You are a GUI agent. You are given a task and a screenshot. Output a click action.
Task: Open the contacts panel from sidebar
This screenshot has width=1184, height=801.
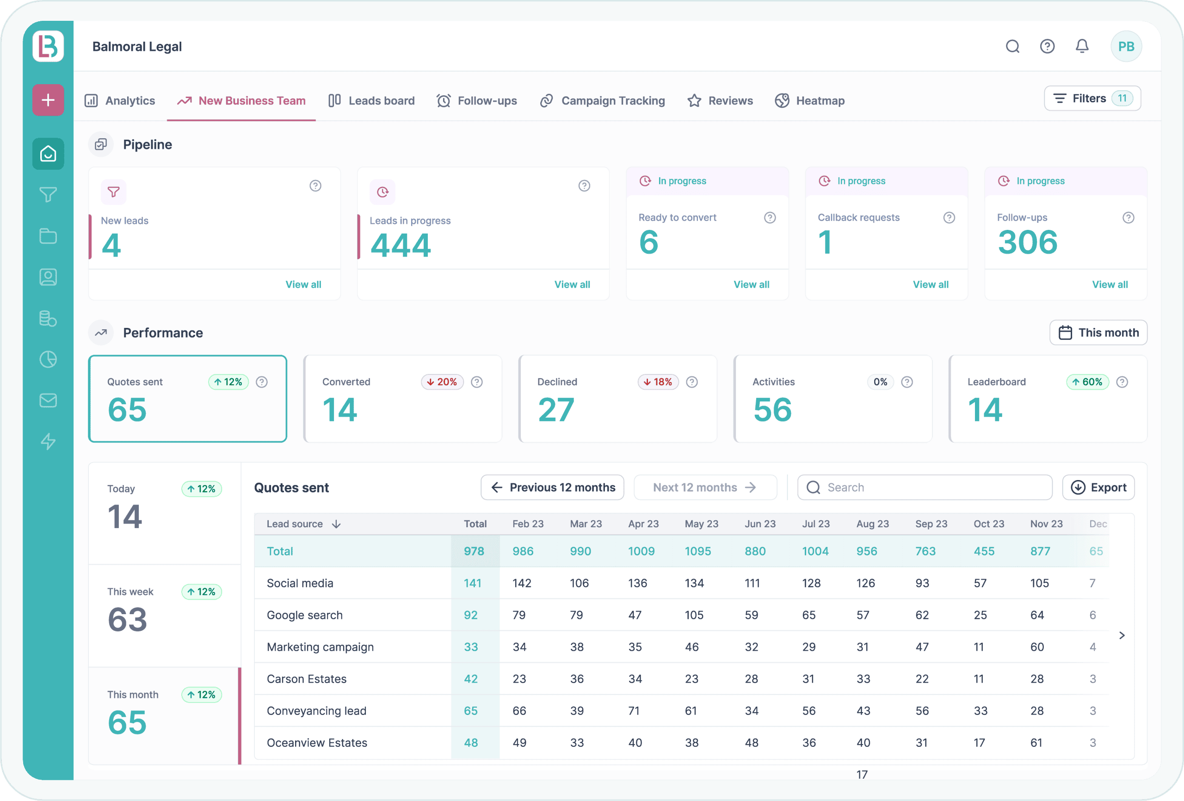(47, 277)
